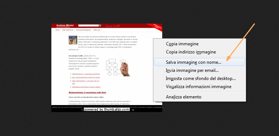Choose Copia immagine from context menu
The width and height of the screenshot is (279, 136).
point(200,44)
